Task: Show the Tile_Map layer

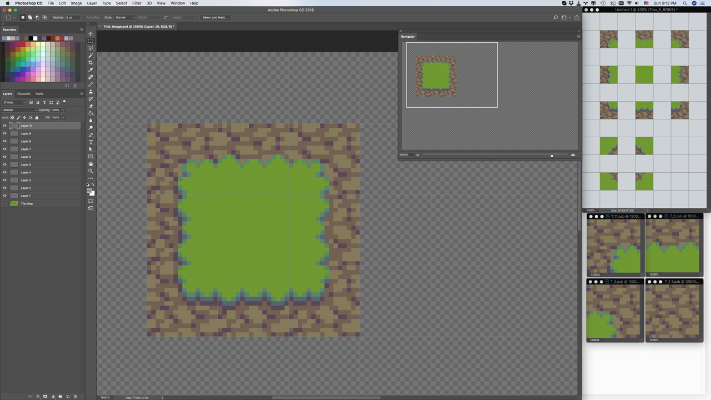Action: click(4, 203)
